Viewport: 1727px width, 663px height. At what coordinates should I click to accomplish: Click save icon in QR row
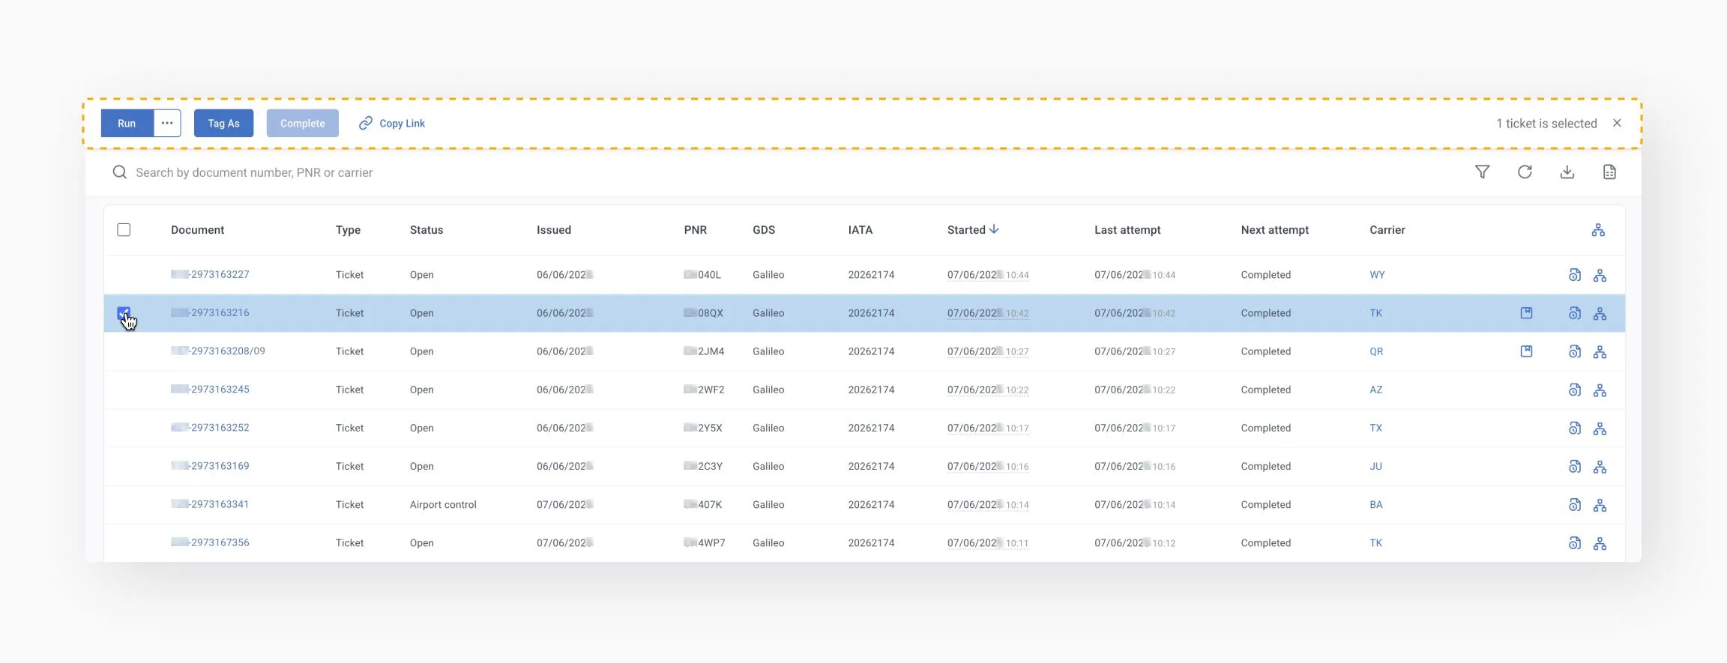[x=1526, y=351]
